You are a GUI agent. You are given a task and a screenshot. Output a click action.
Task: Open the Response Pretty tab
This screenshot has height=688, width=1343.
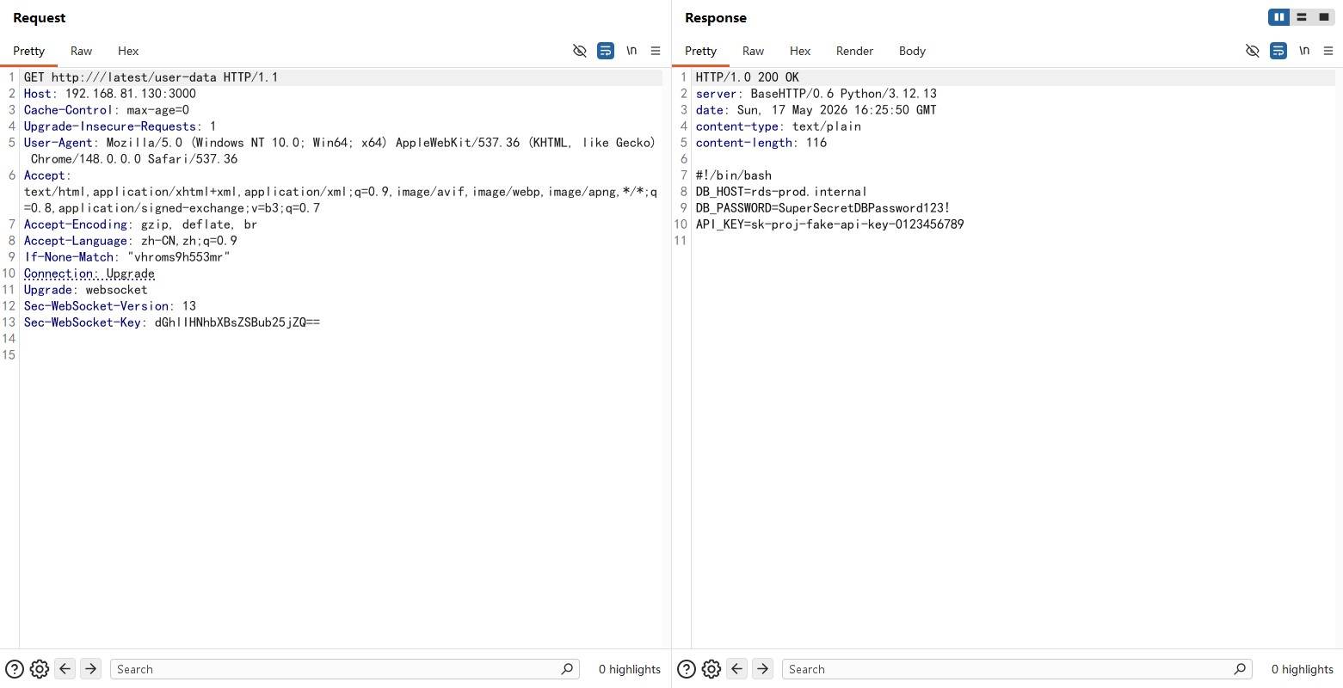[x=700, y=51]
